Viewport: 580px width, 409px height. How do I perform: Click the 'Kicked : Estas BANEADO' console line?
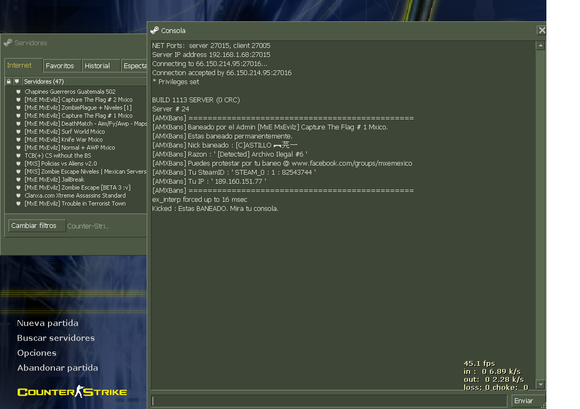pos(215,209)
